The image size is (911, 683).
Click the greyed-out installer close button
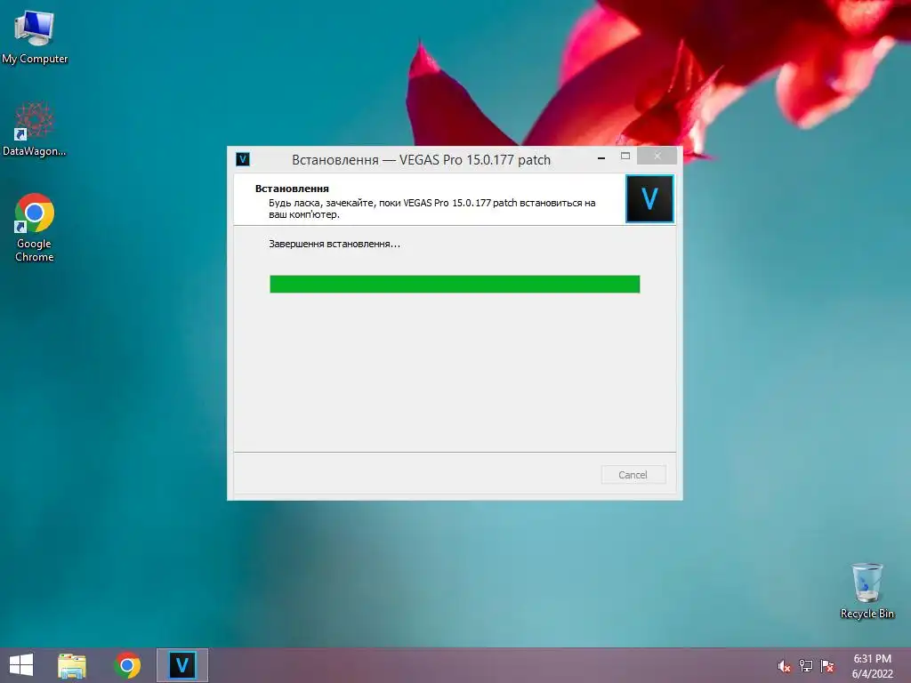click(x=657, y=156)
